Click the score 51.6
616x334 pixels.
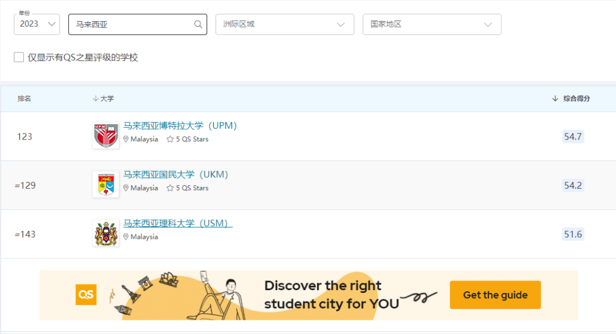[x=573, y=234]
